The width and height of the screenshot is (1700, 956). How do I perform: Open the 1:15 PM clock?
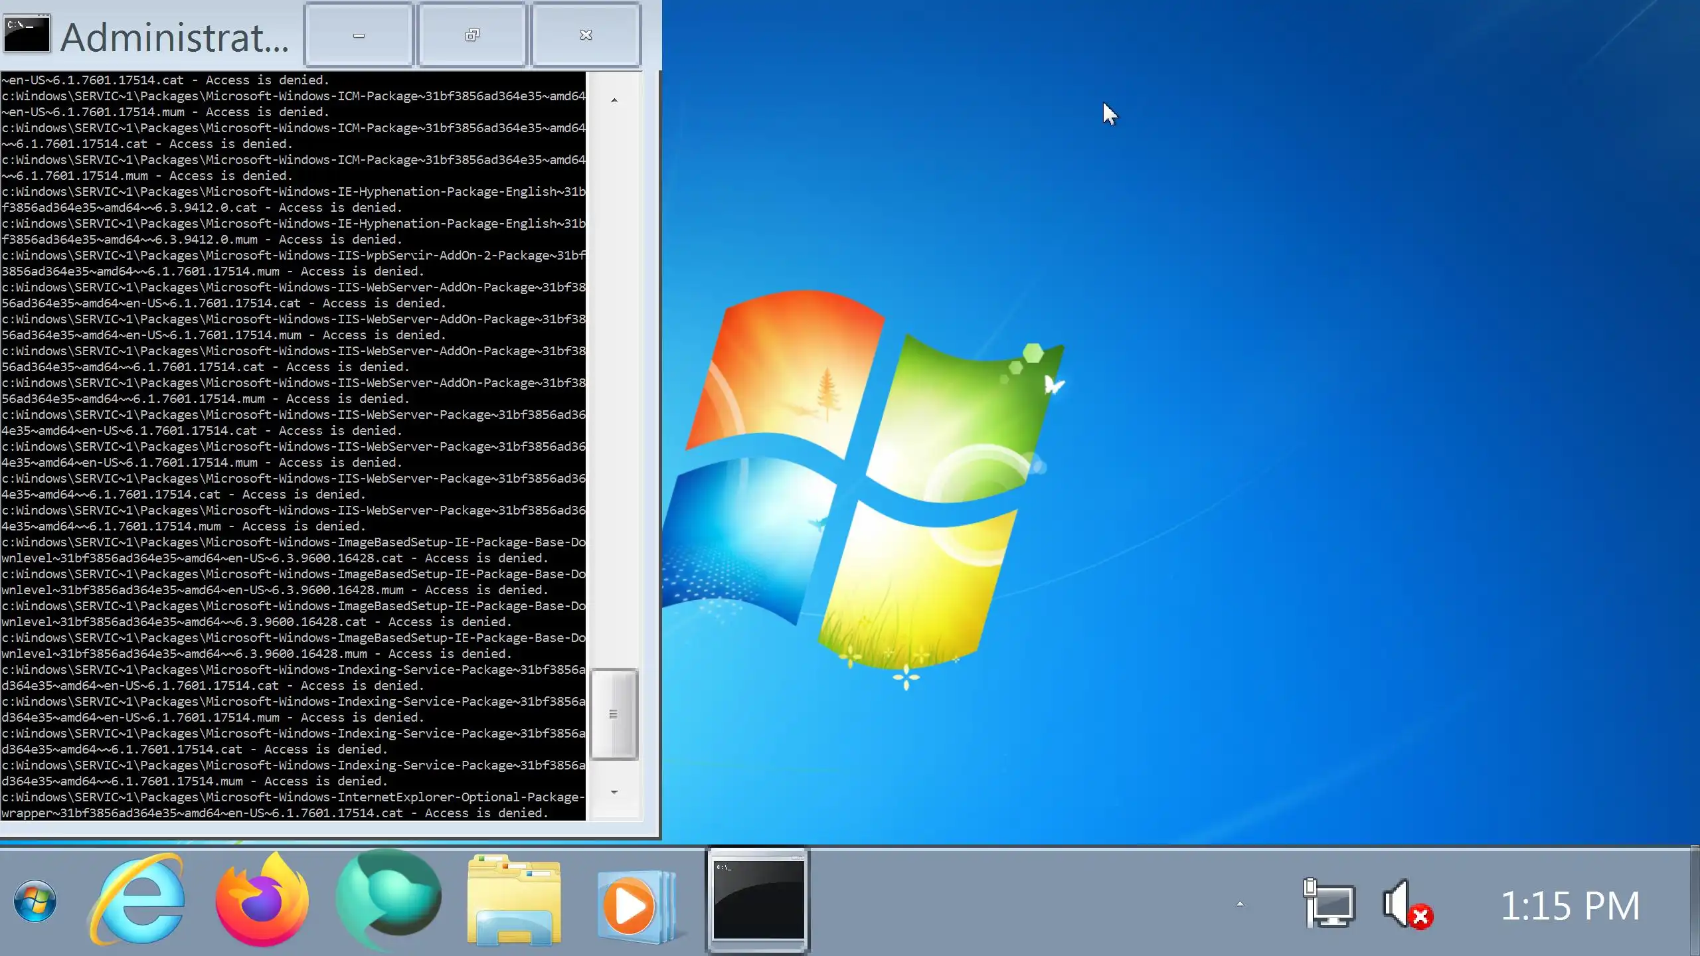[1570, 906]
